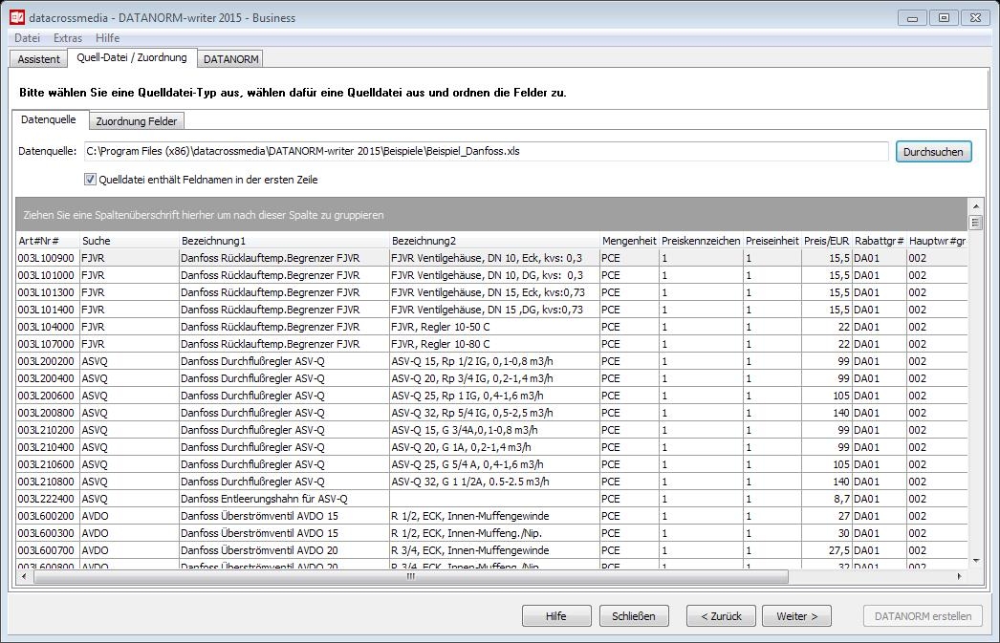This screenshot has width=1000, height=643.
Task: Click the price cell 27,5
Action: point(827,550)
